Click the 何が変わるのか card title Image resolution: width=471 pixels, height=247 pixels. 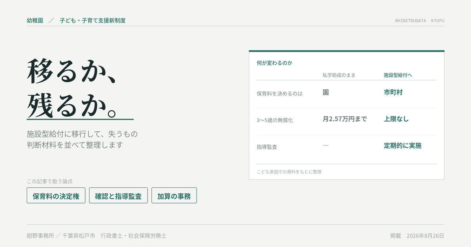tap(274, 63)
